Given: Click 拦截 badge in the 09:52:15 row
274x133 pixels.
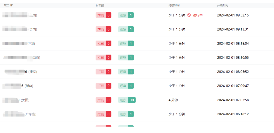Looking at the screenshot, I should [103, 15].
